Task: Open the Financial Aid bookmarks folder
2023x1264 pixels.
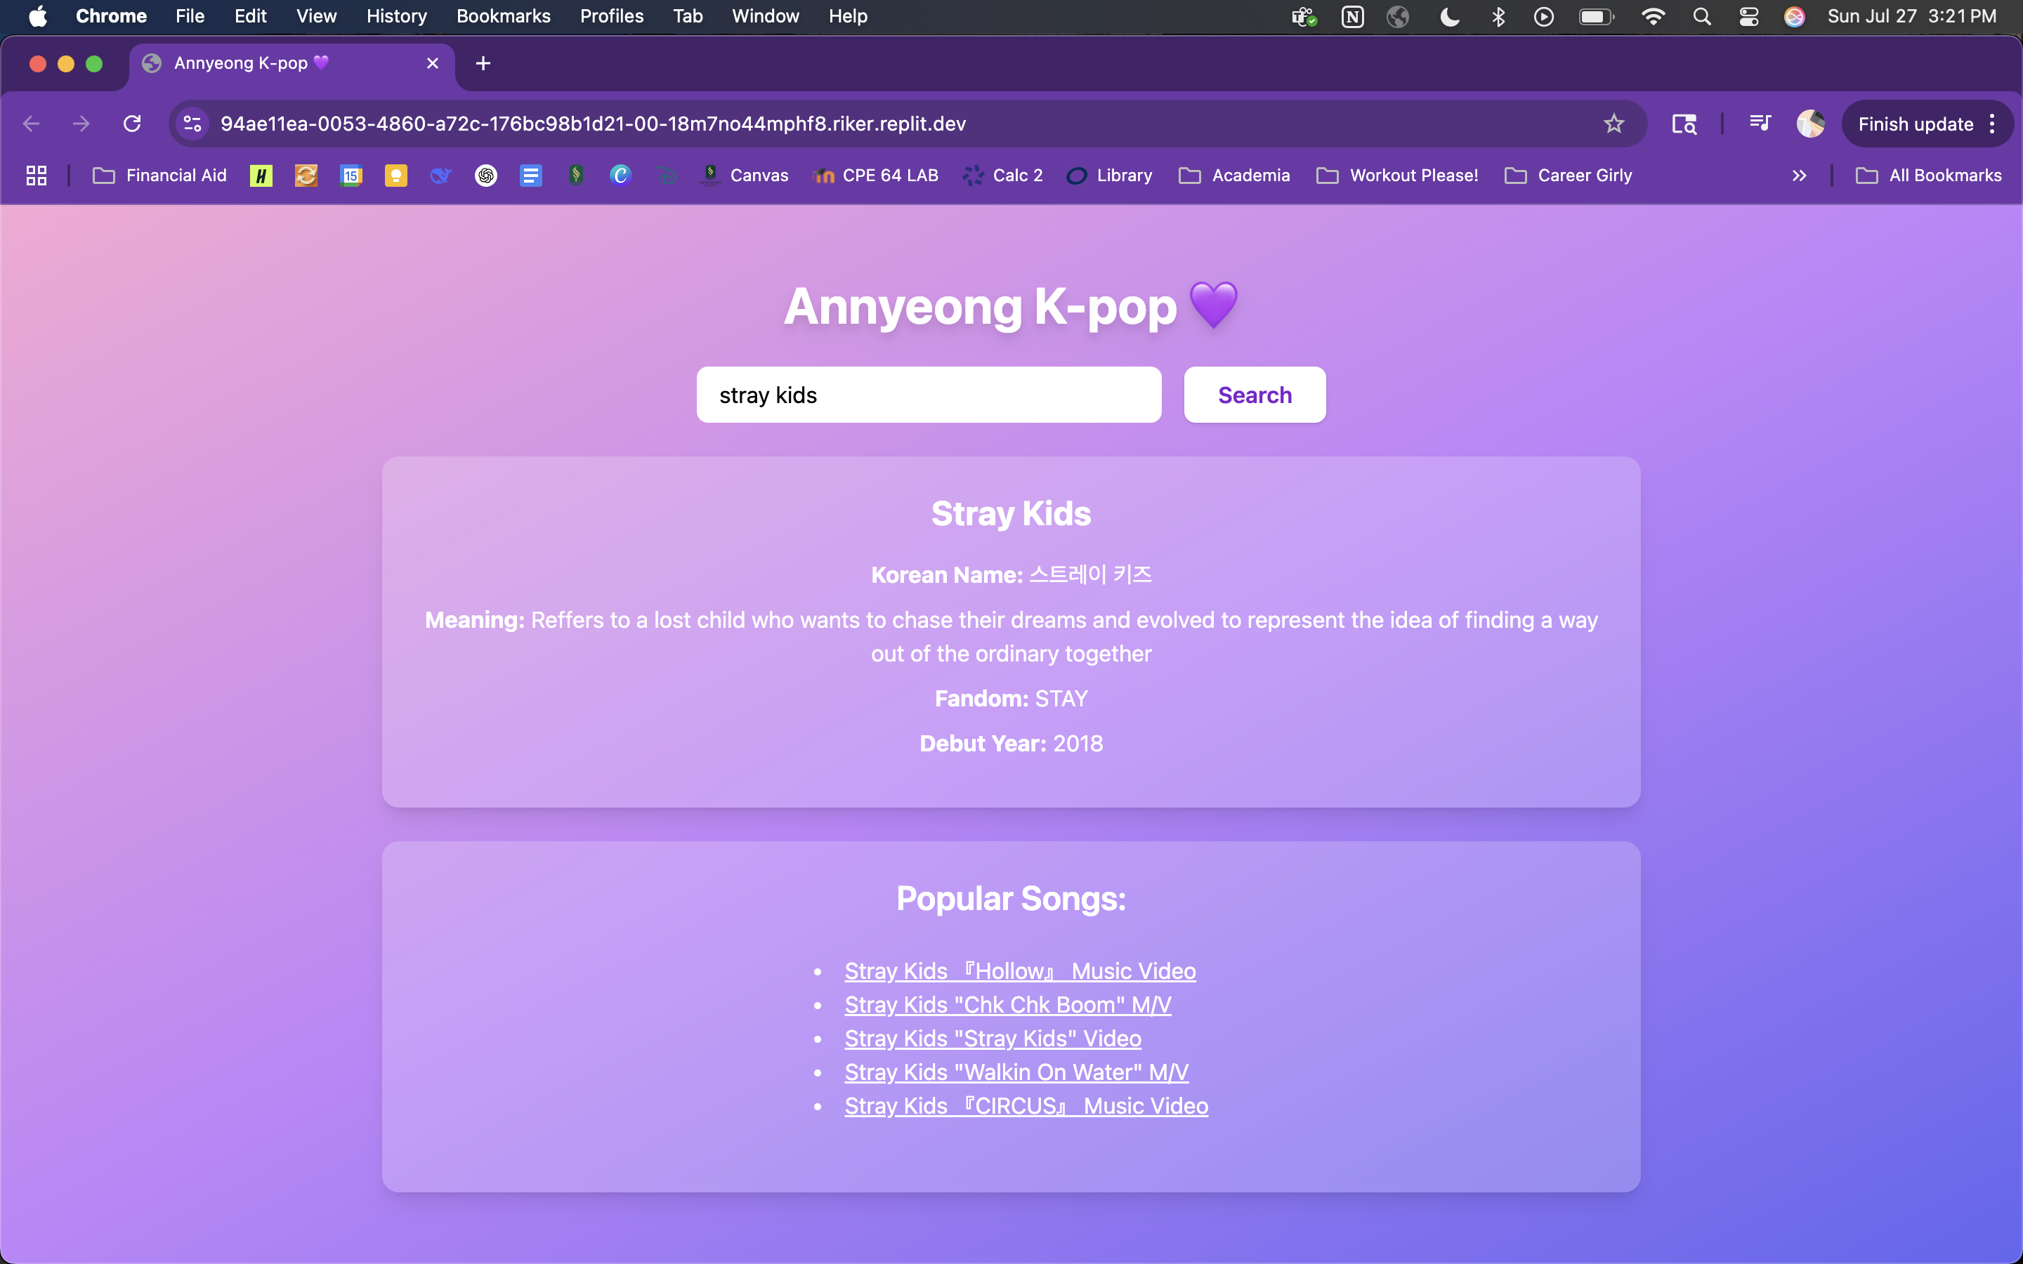Action: coord(159,176)
